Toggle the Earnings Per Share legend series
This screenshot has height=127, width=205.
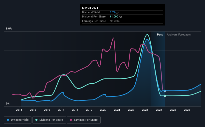(84, 120)
